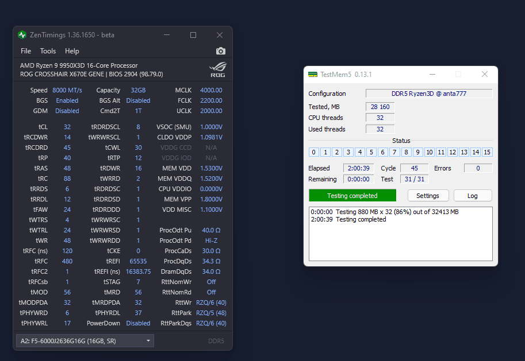
Task: Click the Tested MB value 28 160
Action: point(380,107)
